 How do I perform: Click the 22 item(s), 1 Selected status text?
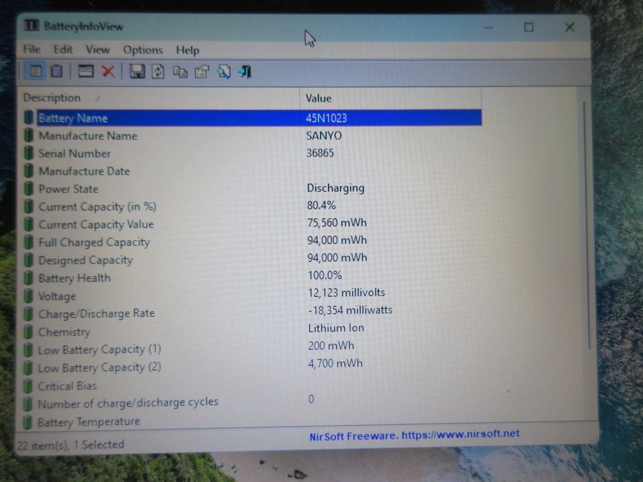coord(70,445)
